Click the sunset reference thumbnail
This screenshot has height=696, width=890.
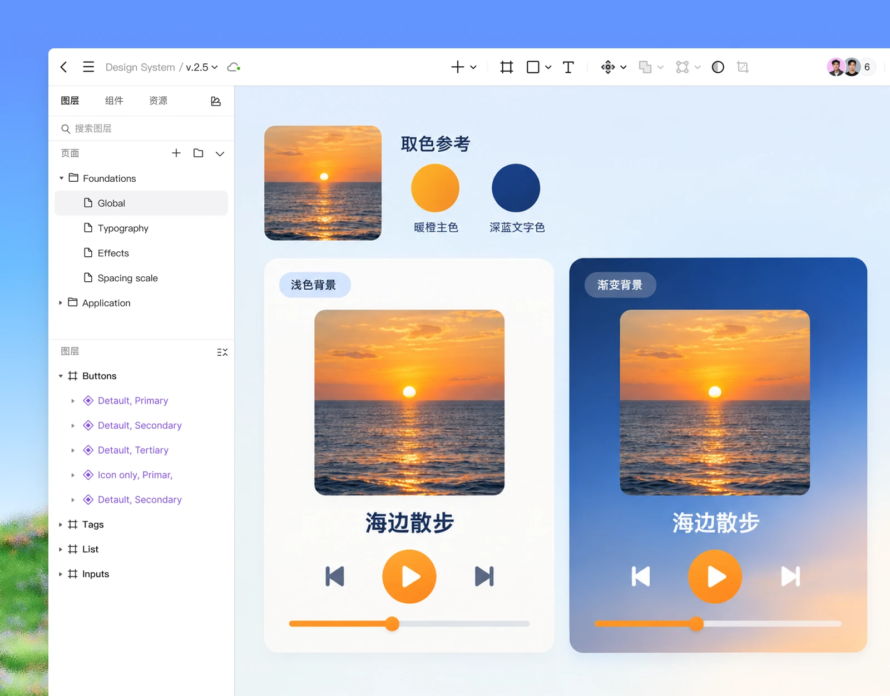coord(323,183)
